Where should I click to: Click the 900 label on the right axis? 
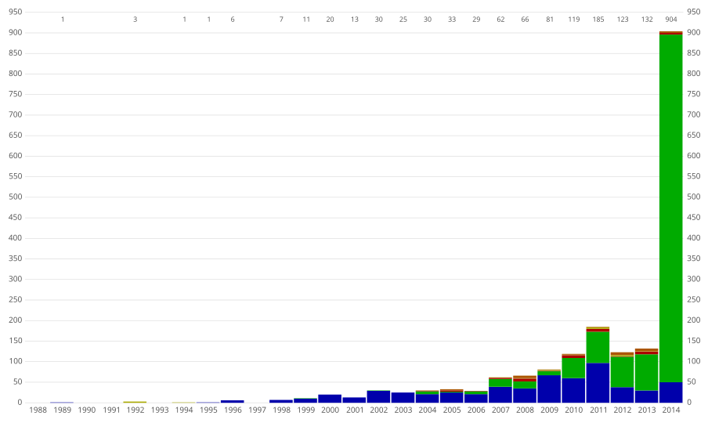(x=692, y=33)
